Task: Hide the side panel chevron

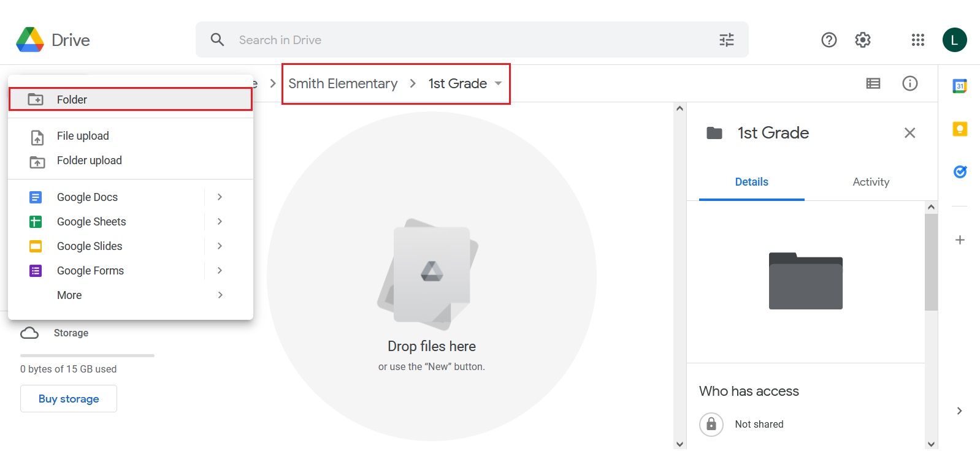Action: click(x=960, y=411)
